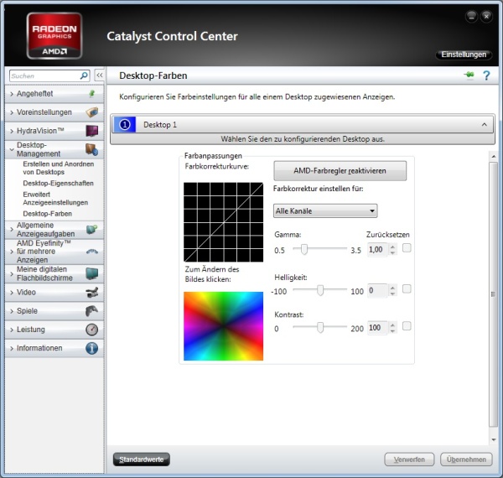The height and width of the screenshot is (478, 503).
Task: Check the Kontrast reset checkbox
Action: (407, 326)
